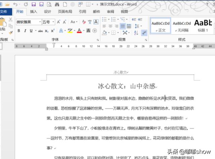
Task: Center text alignment icon
Action: 111,26
